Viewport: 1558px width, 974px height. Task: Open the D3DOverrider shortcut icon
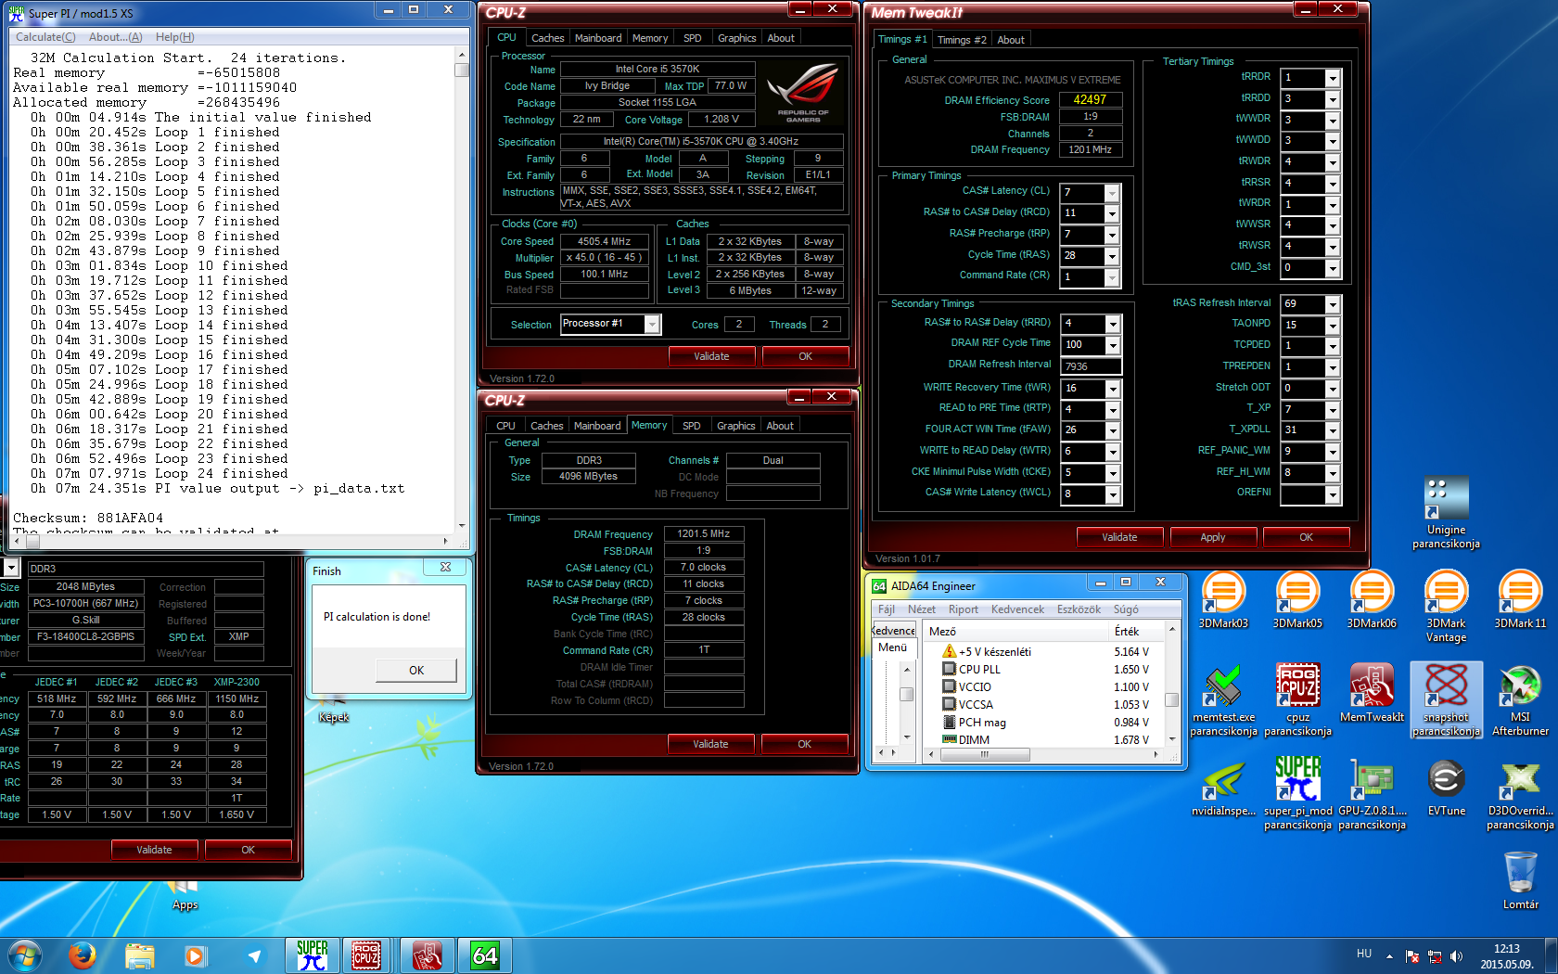pyautogui.click(x=1520, y=793)
